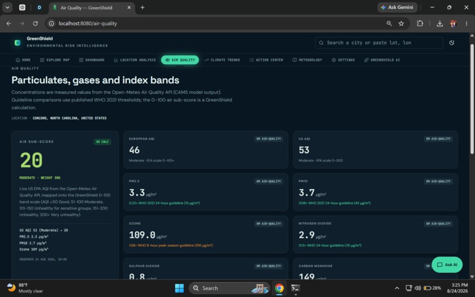Open the weather widget showing 88°F

(x=25, y=288)
